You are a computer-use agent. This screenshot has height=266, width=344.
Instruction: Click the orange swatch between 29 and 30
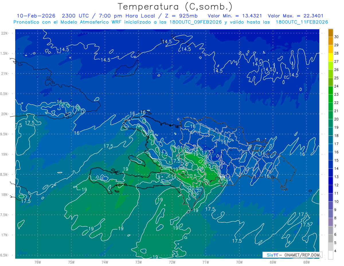(x=331, y=41)
